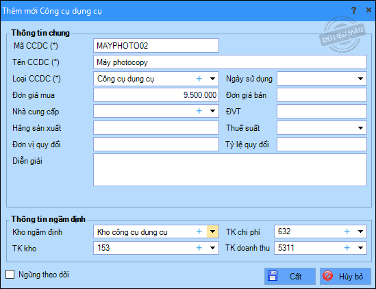This screenshot has height=289, width=376.
Task: Open the Ngày sử dụng date dropdown
Action: pos(360,79)
